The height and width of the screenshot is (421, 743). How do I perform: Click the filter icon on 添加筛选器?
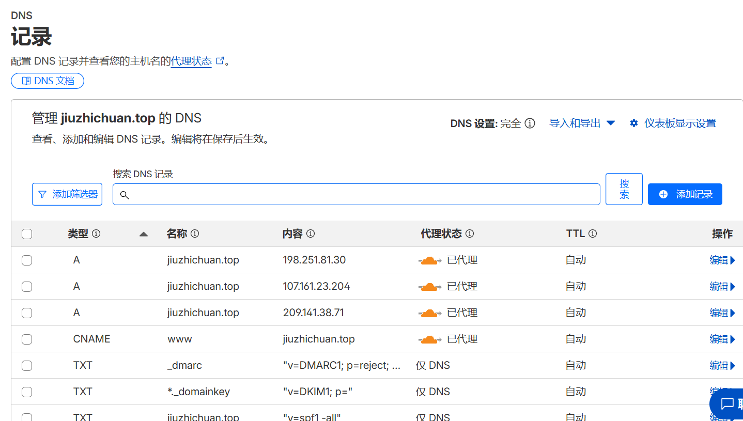42,194
